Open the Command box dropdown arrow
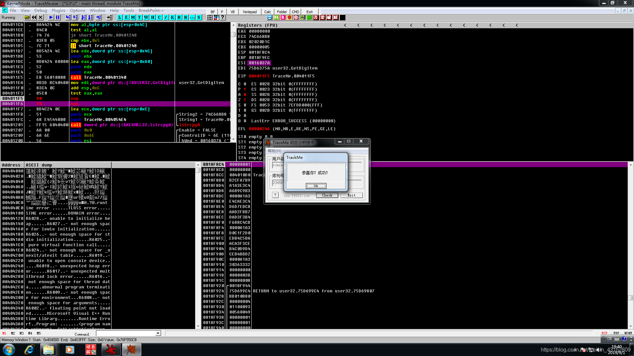The height and width of the screenshot is (356, 634). (x=158, y=333)
